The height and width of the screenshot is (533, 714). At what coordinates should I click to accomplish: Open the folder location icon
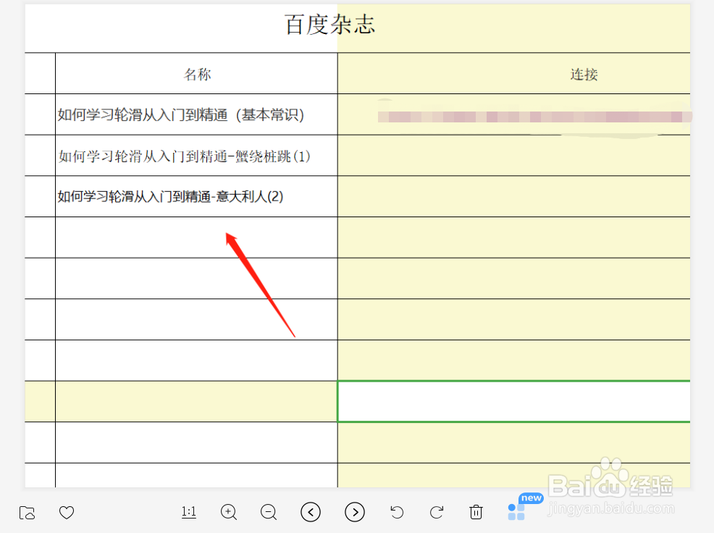(27, 513)
